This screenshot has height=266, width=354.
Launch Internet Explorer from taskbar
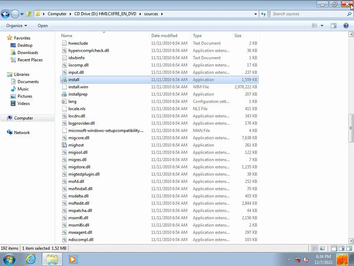point(30,259)
